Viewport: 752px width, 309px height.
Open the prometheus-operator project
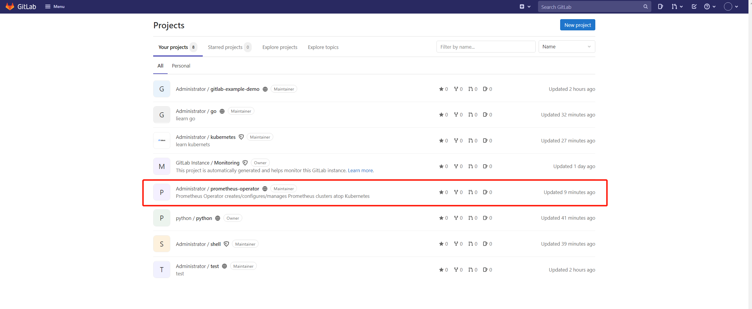click(218, 189)
